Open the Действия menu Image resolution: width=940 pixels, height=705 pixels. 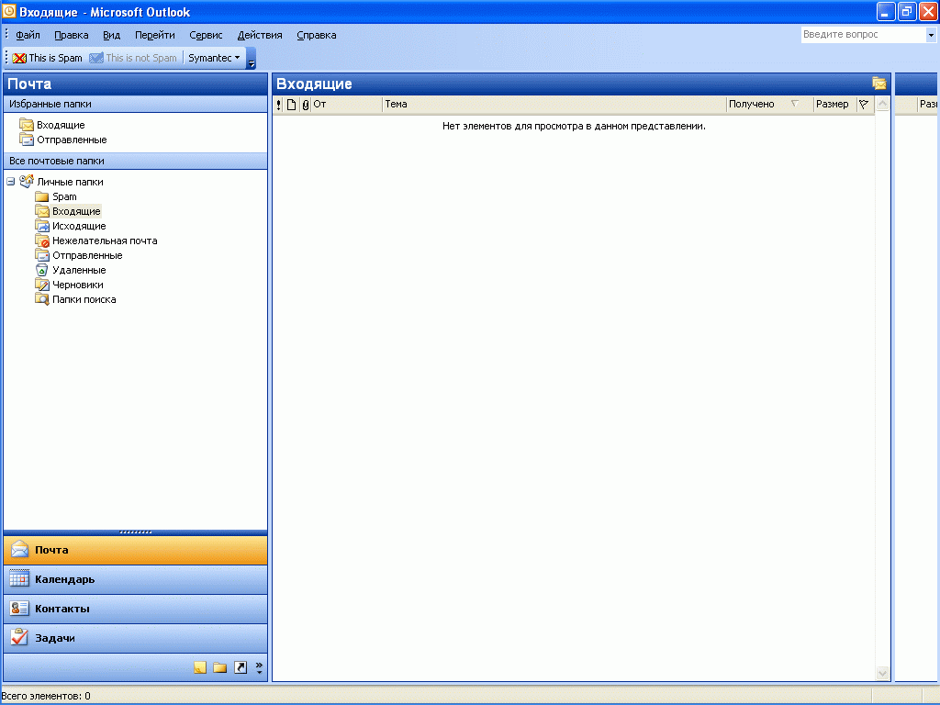pyautogui.click(x=260, y=34)
